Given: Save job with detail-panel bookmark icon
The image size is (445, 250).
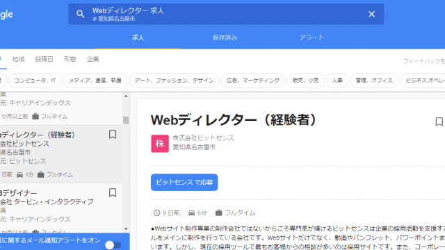Looking at the screenshot, I should pos(439,122).
